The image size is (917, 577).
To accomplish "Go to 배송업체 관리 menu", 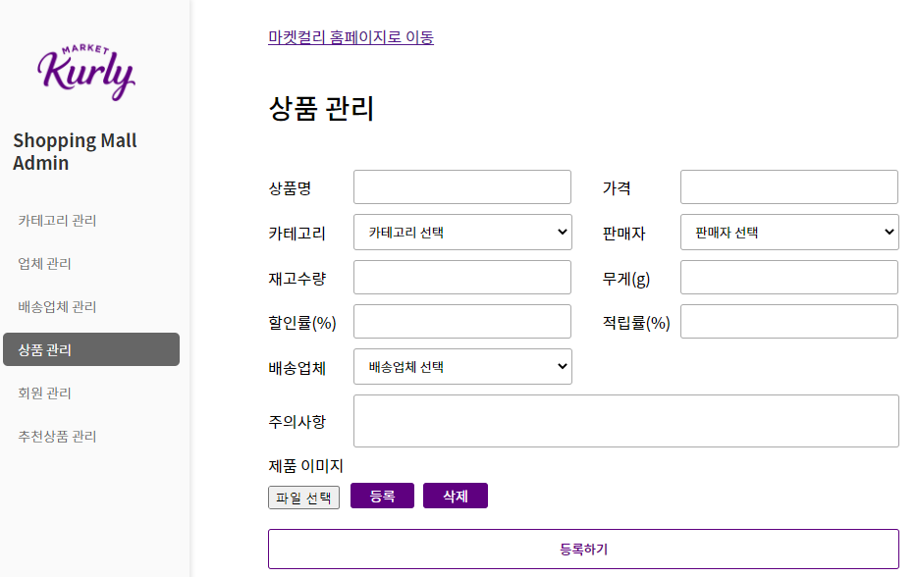I will pyautogui.click(x=57, y=307).
